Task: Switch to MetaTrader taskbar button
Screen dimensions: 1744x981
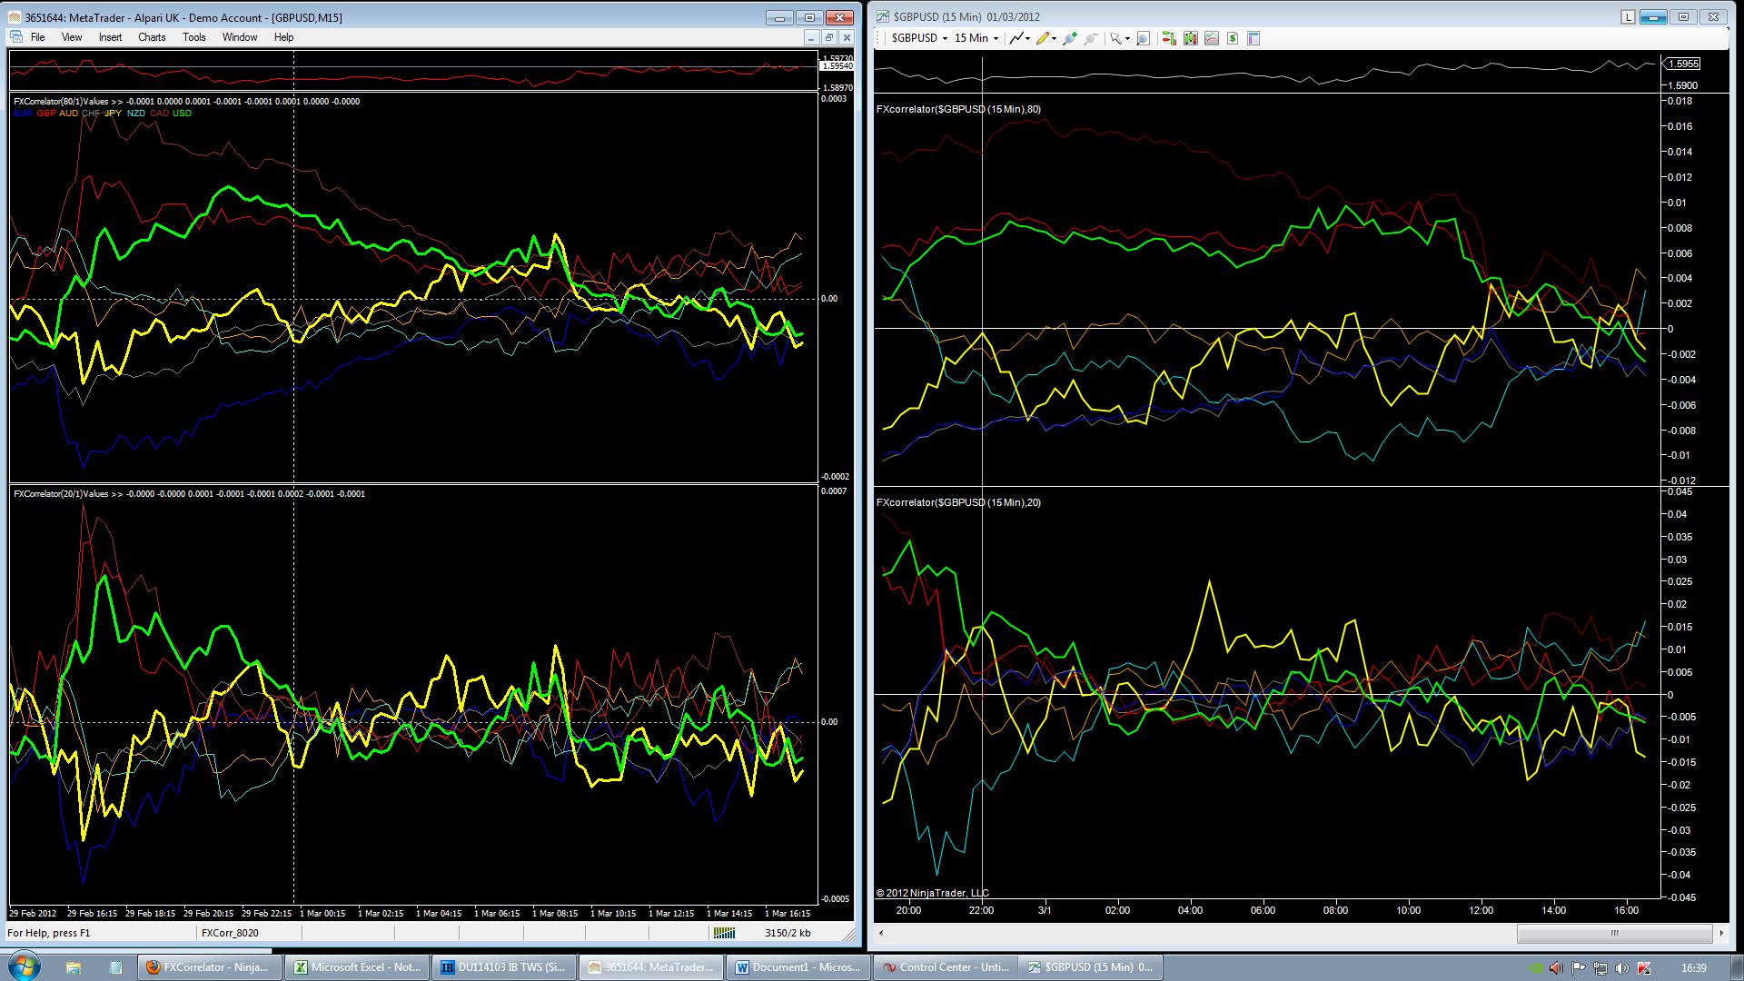Action: 651,967
